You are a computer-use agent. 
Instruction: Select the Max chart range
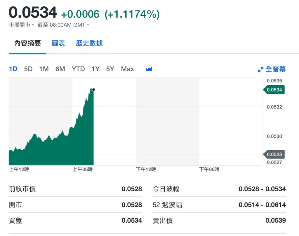coord(127,69)
